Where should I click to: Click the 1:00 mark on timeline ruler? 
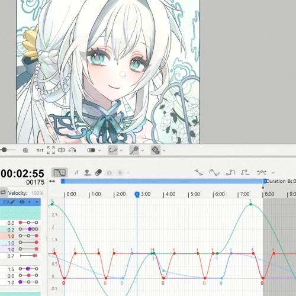tap(96, 194)
